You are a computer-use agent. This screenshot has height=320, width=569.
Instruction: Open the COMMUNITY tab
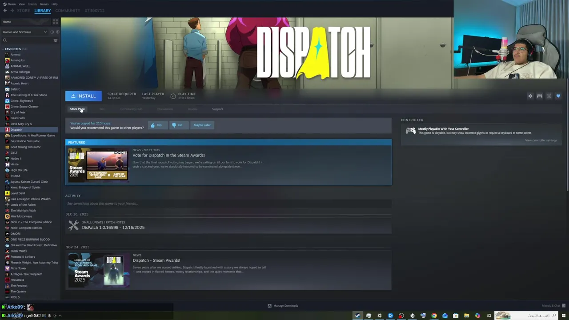[x=68, y=10]
